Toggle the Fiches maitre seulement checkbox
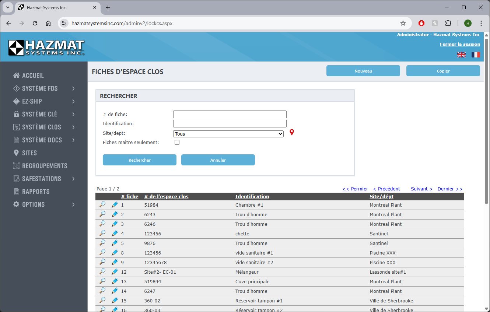Screen dimensions: 490x312 (x=177, y=142)
